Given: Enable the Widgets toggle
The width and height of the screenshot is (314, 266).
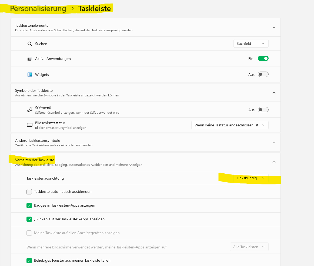Looking at the screenshot, I should tap(263, 74).
